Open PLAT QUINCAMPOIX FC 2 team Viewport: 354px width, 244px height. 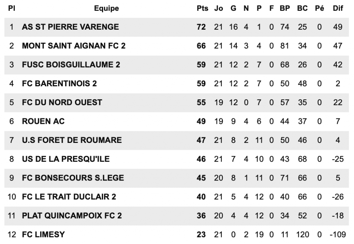click(72, 216)
